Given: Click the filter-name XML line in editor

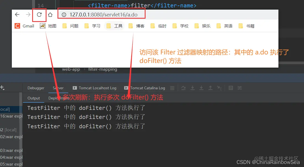Looking at the screenshot, I should 142,5.
